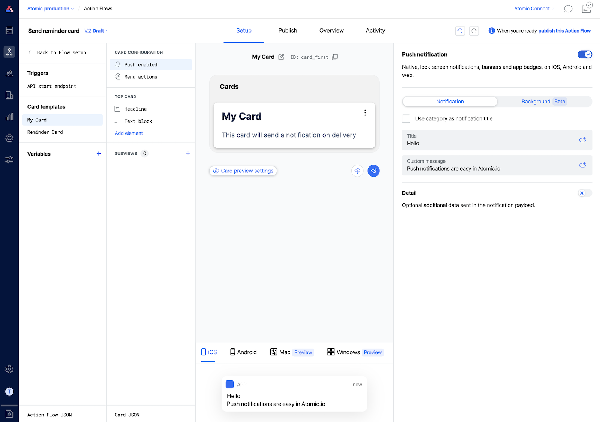Click the Custom message input field
Image resolution: width=600 pixels, height=422 pixels.
point(497,165)
